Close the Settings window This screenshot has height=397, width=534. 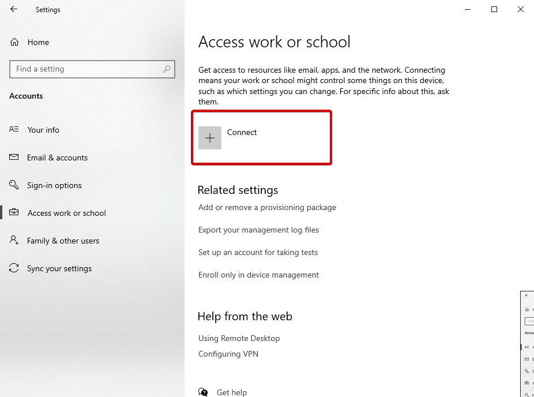[x=520, y=9]
